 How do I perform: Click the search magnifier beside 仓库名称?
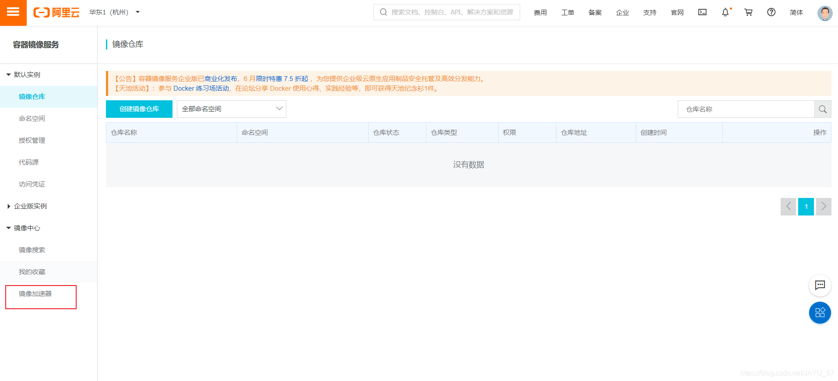(823, 109)
